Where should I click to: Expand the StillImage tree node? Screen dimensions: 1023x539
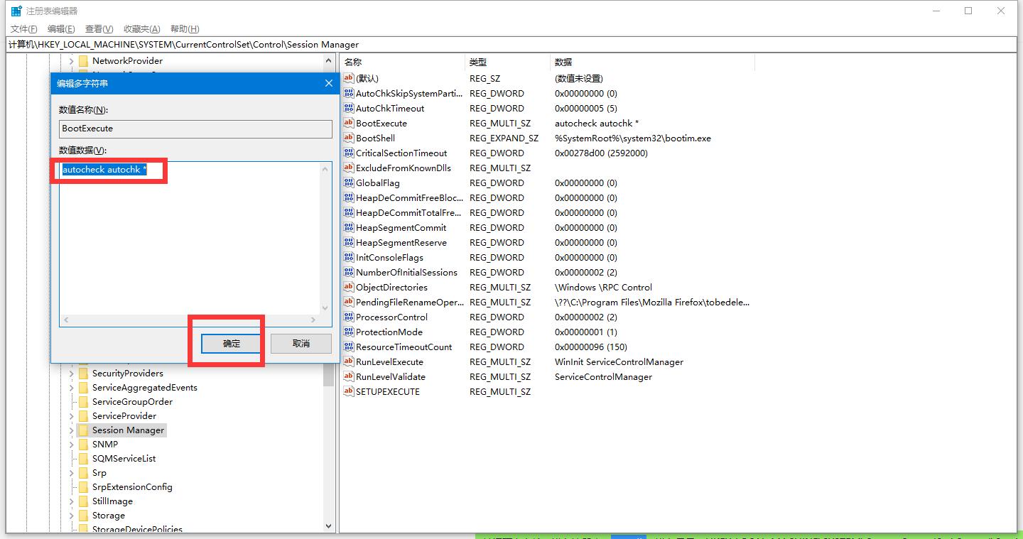coord(71,501)
